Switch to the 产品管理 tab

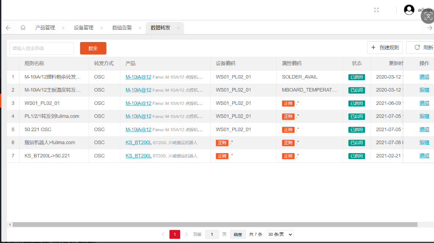(x=45, y=28)
